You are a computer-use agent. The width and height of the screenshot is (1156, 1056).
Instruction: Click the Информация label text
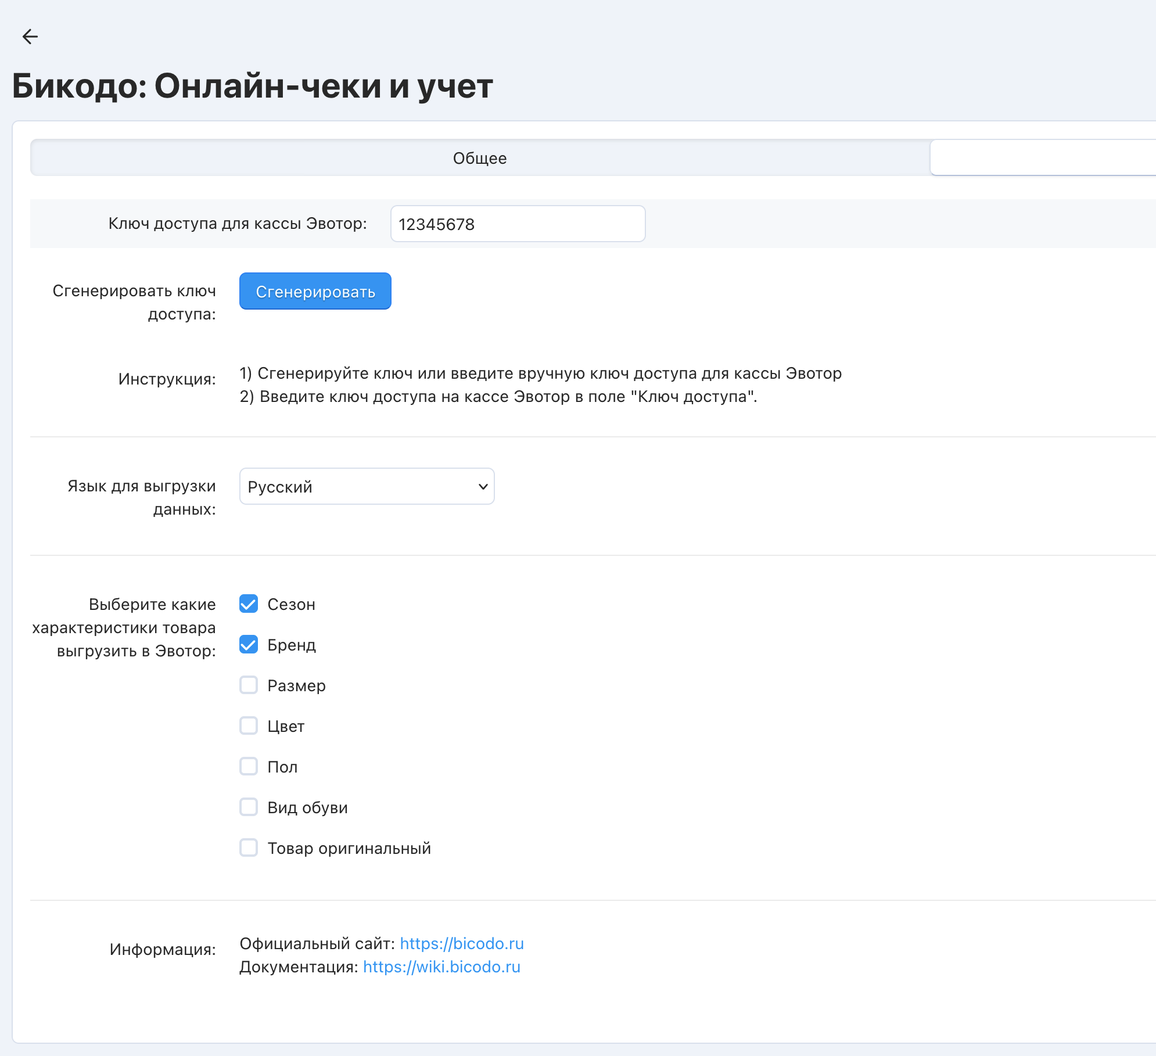click(163, 949)
